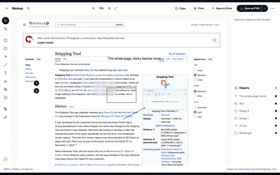Select the Badge 2 object row
The image size is (280, 175).
click(255, 111)
